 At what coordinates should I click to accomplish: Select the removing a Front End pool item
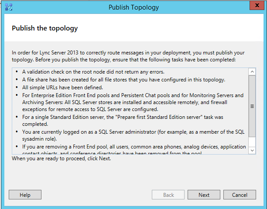pos(134,149)
